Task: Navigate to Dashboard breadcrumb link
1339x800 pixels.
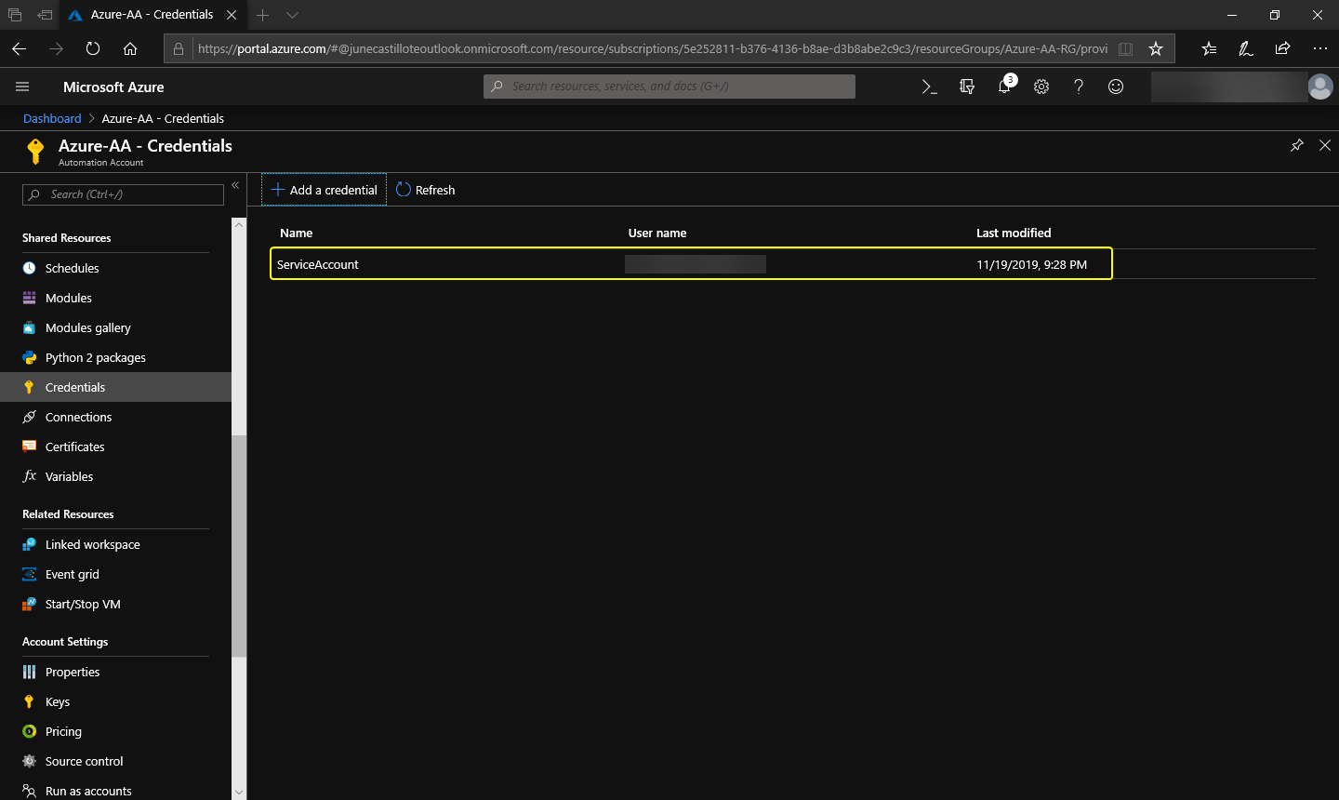Action: [52, 118]
